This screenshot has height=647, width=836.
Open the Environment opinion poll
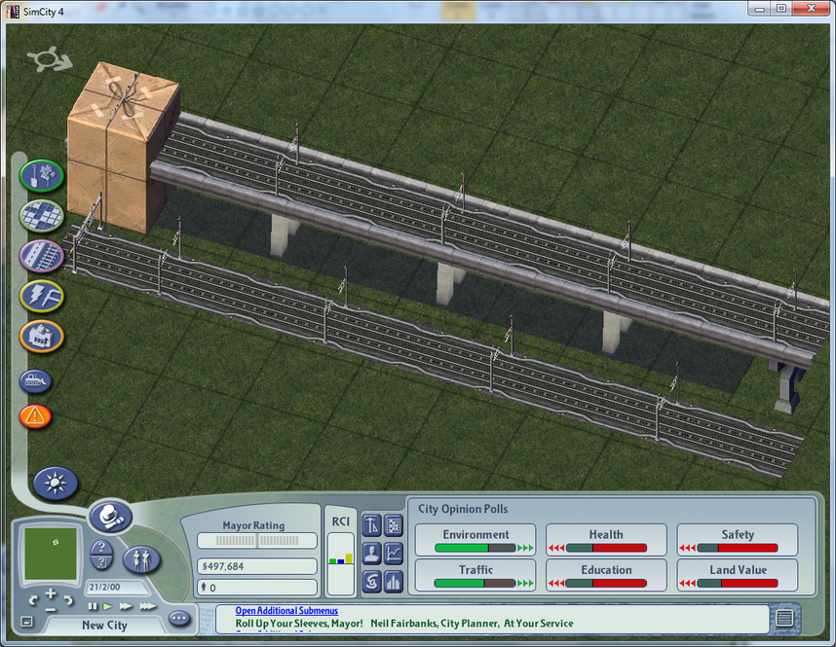475,540
